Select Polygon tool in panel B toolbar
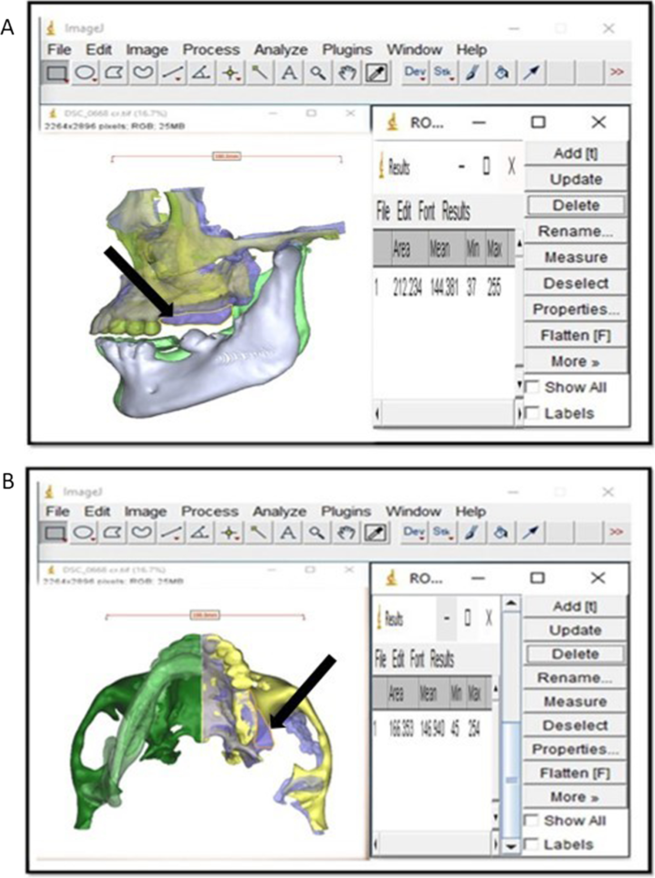Screen dimensions: 655x878 113,532
